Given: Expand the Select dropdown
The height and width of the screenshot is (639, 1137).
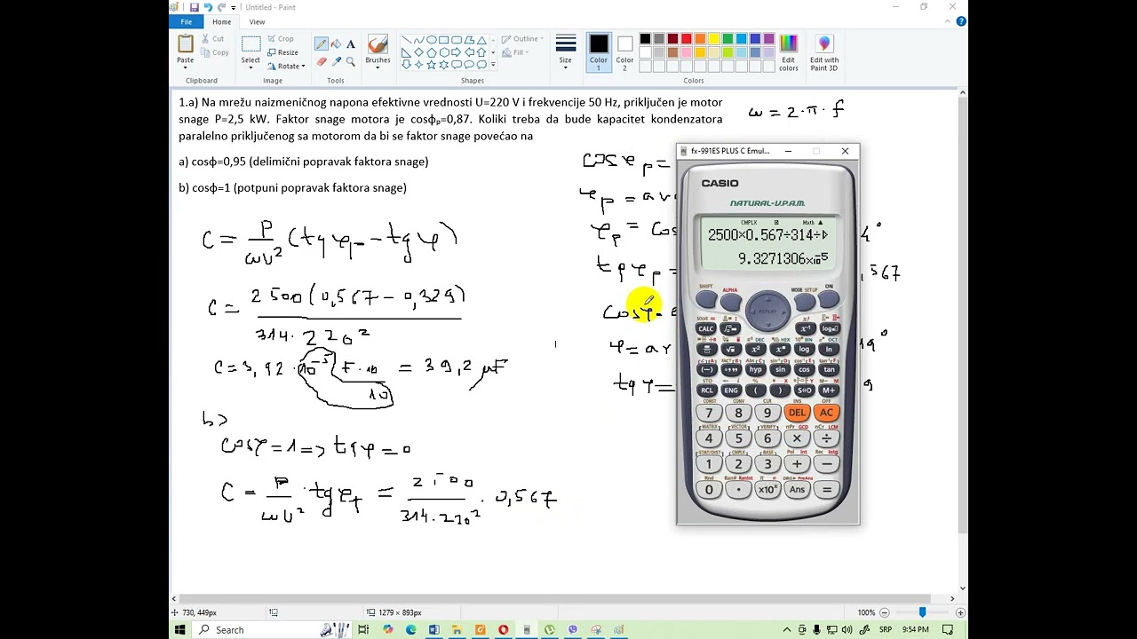Looking at the screenshot, I should click(250, 68).
